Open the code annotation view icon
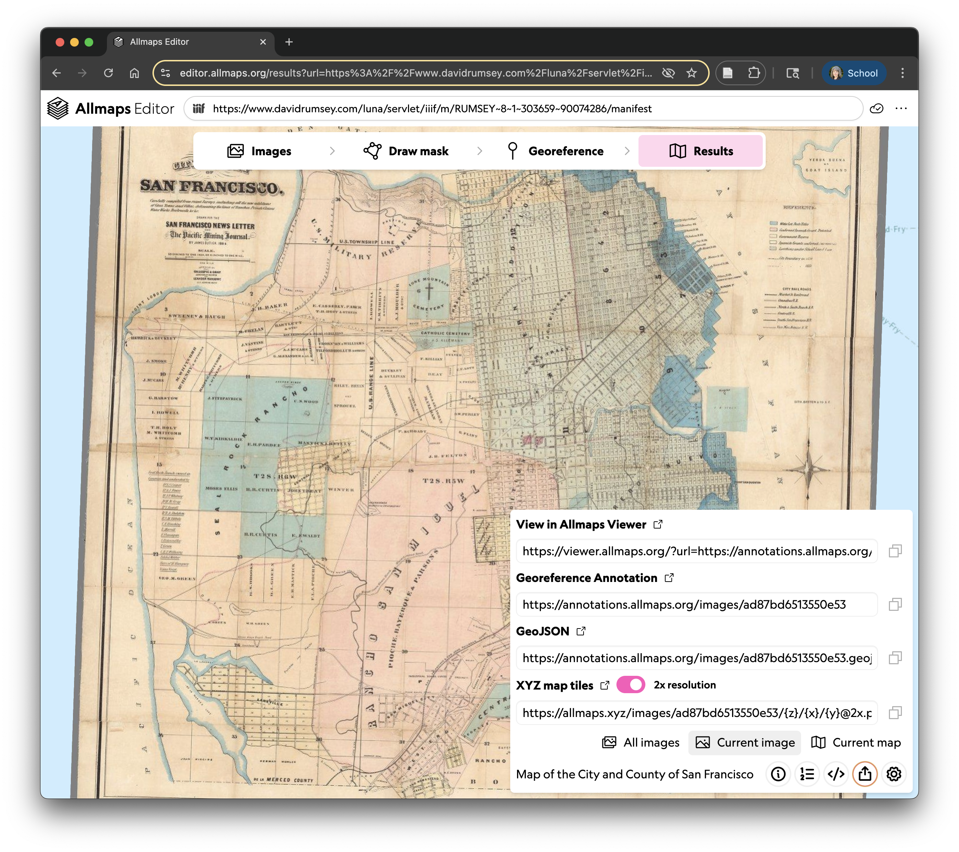 point(836,774)
